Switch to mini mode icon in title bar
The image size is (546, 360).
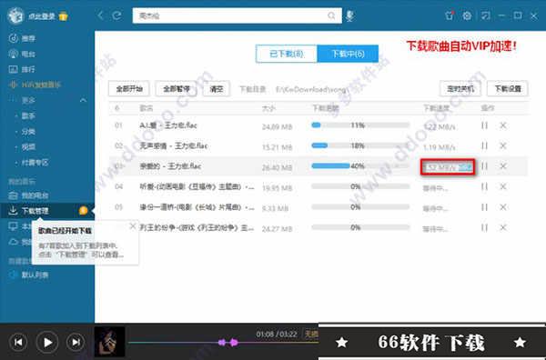click(x=485, y=15)
